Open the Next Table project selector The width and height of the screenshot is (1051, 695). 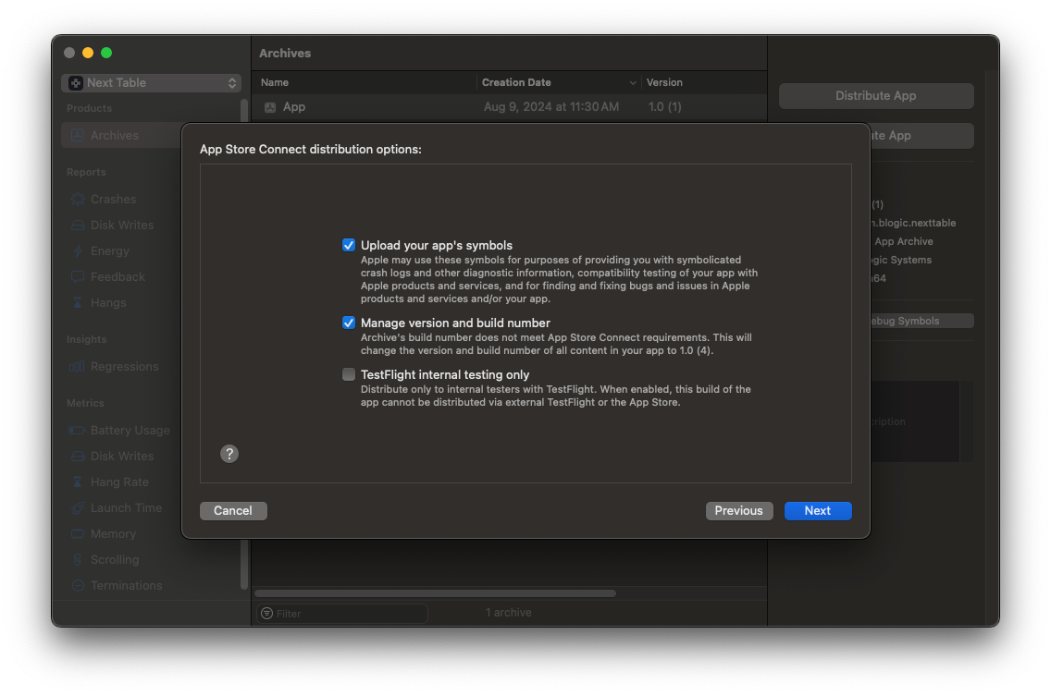151,82
